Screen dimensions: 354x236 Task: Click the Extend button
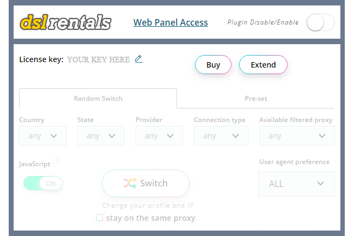point(263,65)
